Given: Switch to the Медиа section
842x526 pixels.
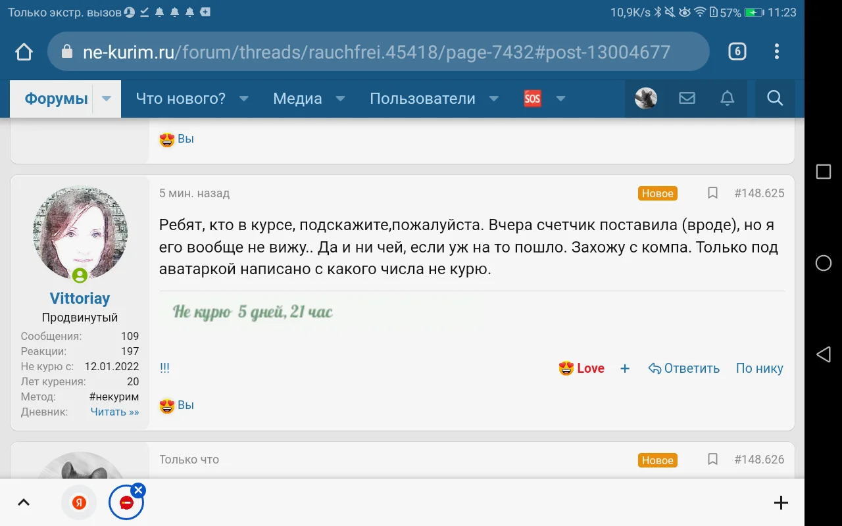Looking at the screenshot, I should [297, 98].
